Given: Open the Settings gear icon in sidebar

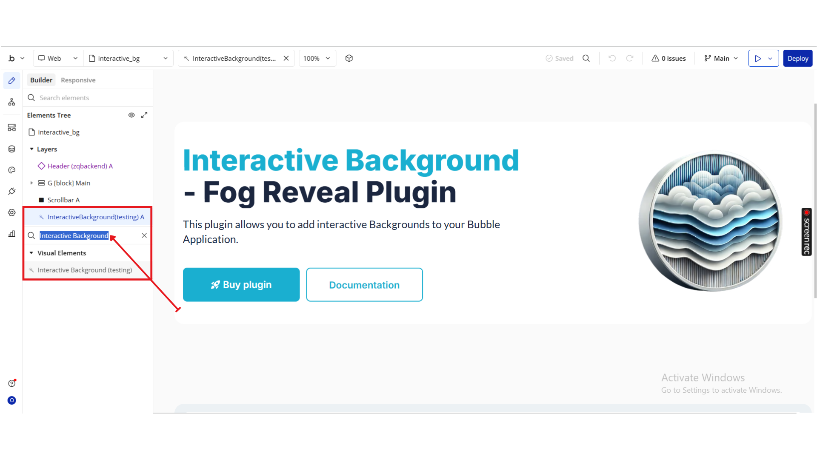Looking at the screenshot, I should (11, 212).
